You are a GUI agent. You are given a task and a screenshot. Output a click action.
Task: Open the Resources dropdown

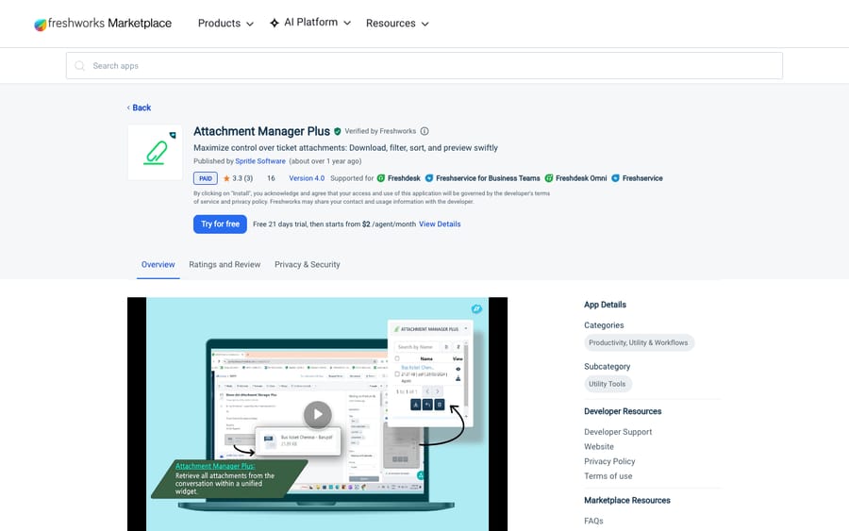tap(397, 24)
